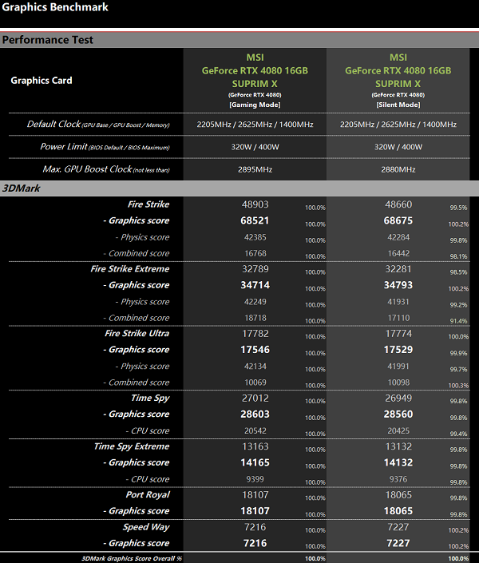Select the 2880MHz boost clock value
The height and width of the screenshot is (563, 479).
[398, 169]
